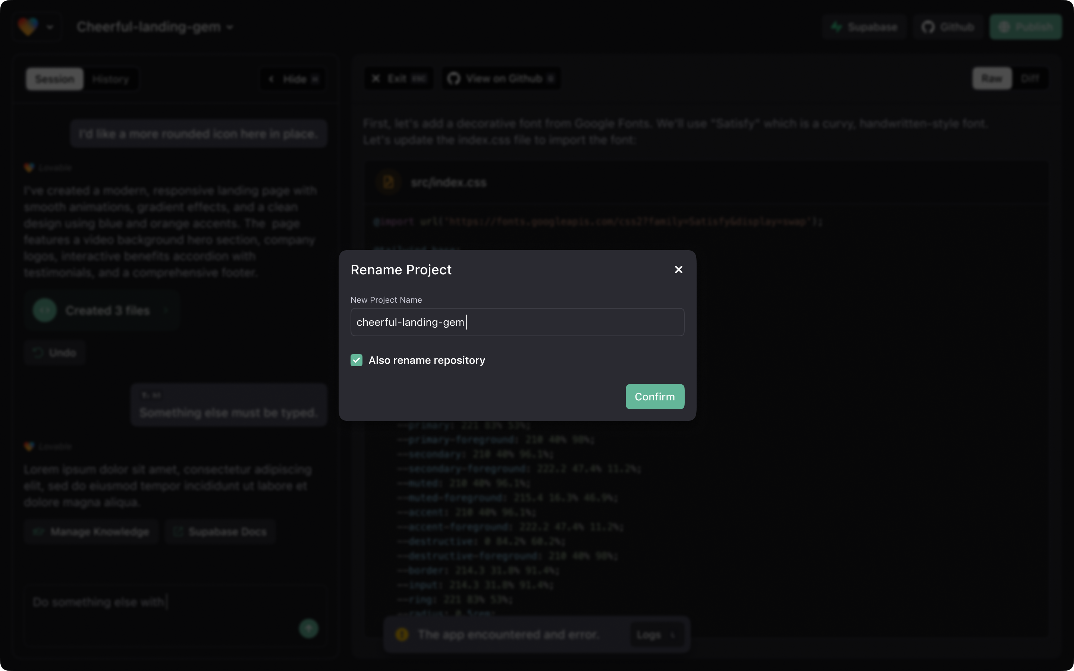Click the src/index.css file icon
The image size is (1074, 671).
pos(388,182)
